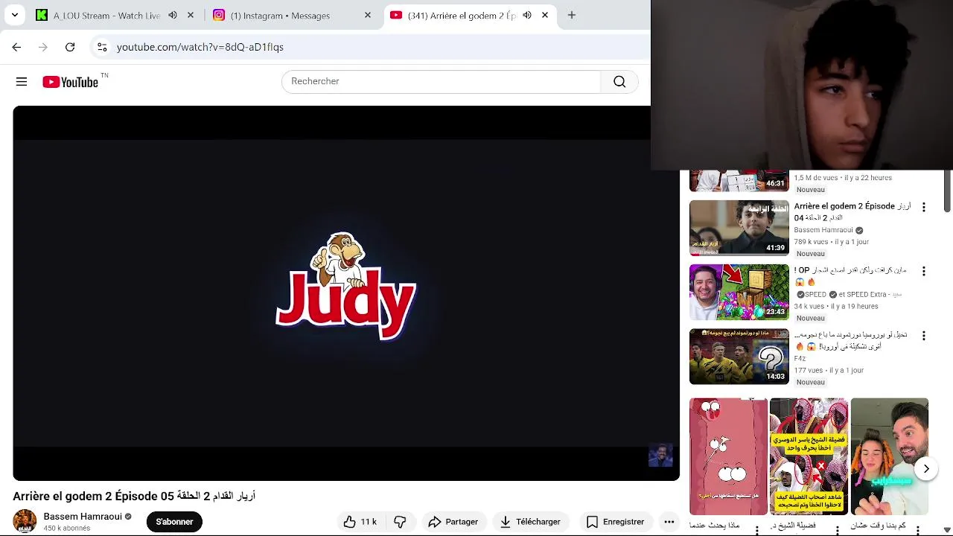Mute the YouTube tab audio

(x=527, y=15)
